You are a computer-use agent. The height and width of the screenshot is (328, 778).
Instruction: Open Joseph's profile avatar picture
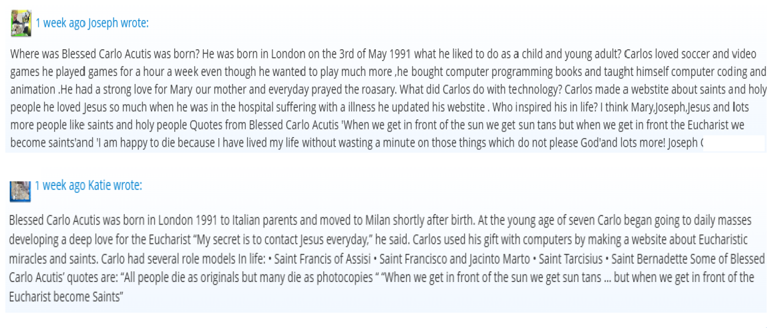tap(21, 23)
